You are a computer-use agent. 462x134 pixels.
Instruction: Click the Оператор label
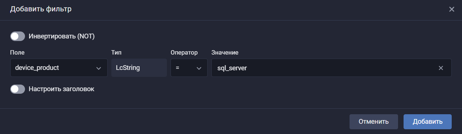pyautogui.click(x=184, y=52)
